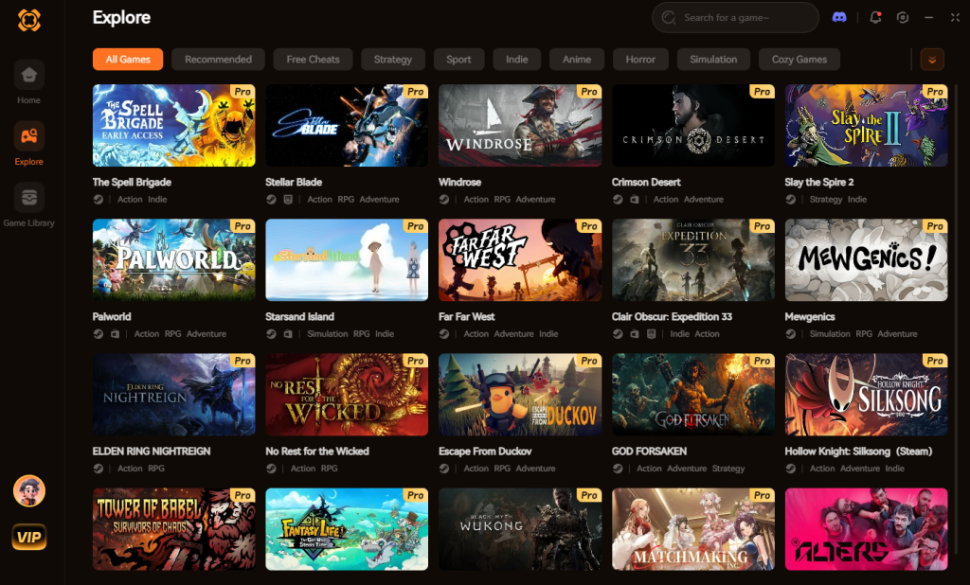Click the search for a game field

pos(735,18)
